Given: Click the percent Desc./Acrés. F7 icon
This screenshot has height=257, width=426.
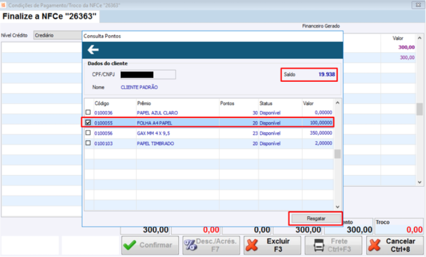Looking at the screenshot, I should click(x=190, y=245).
